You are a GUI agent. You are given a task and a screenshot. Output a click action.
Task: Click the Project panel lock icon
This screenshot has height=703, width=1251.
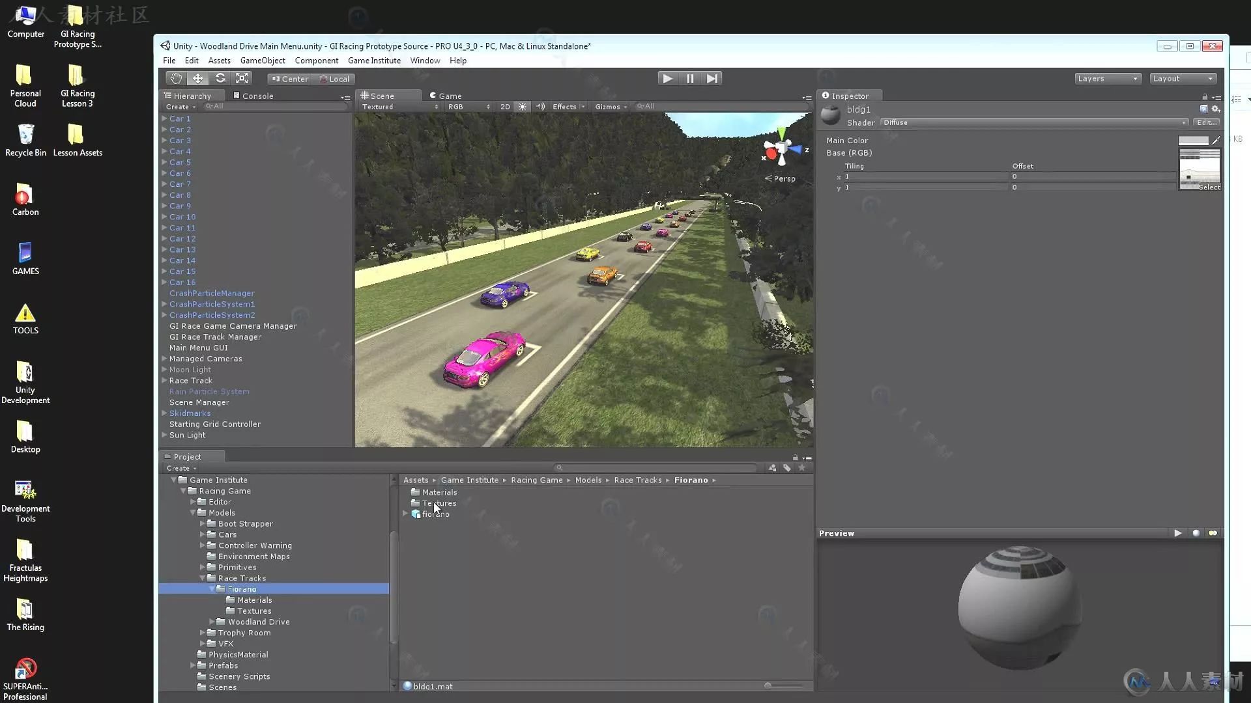click(x=795, y=457)
